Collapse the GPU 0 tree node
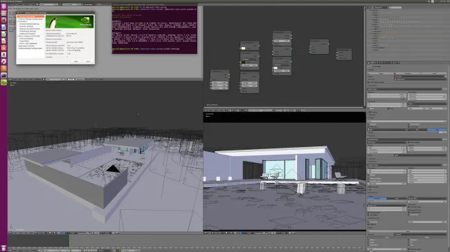This screenshot has width=450, height=252. (x=18, y=36)
